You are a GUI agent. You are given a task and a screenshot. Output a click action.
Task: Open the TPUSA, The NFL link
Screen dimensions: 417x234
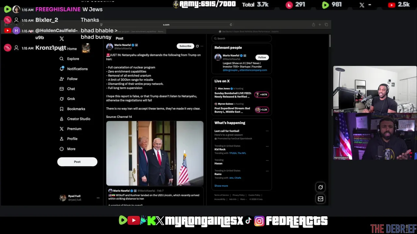(237, 153)
